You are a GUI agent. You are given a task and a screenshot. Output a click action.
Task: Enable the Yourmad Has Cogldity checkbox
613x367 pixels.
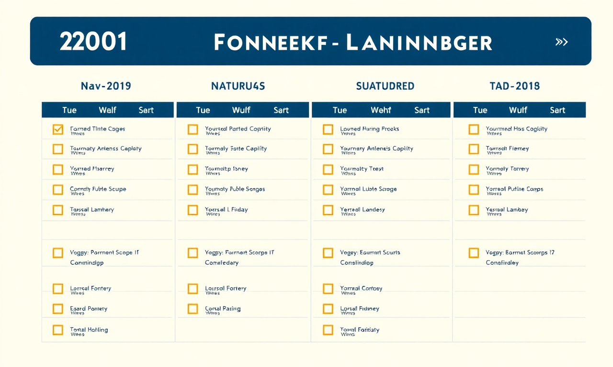coord(474,129)
